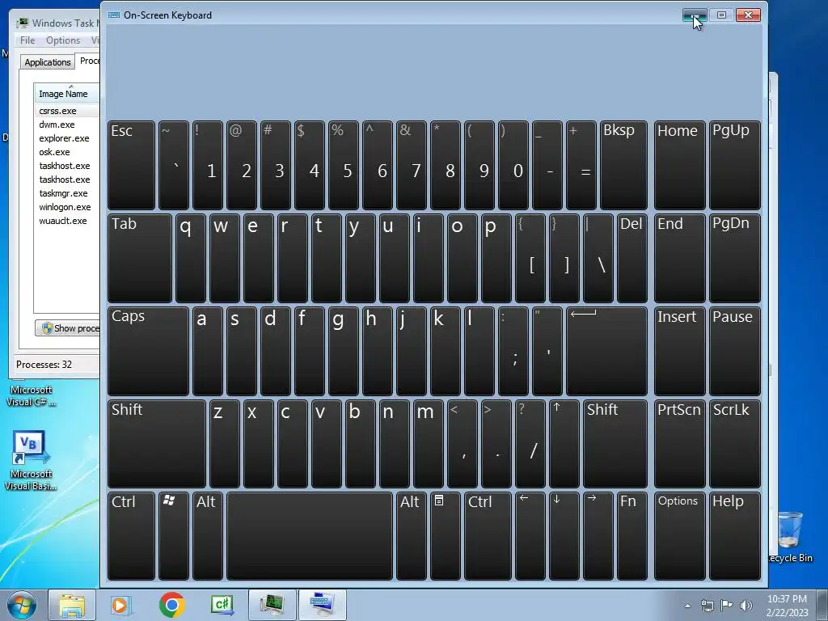Open Microsoft Visual Basic desktop shortcut
Viewport: 828px width, 621px height.
coord(31,460)
